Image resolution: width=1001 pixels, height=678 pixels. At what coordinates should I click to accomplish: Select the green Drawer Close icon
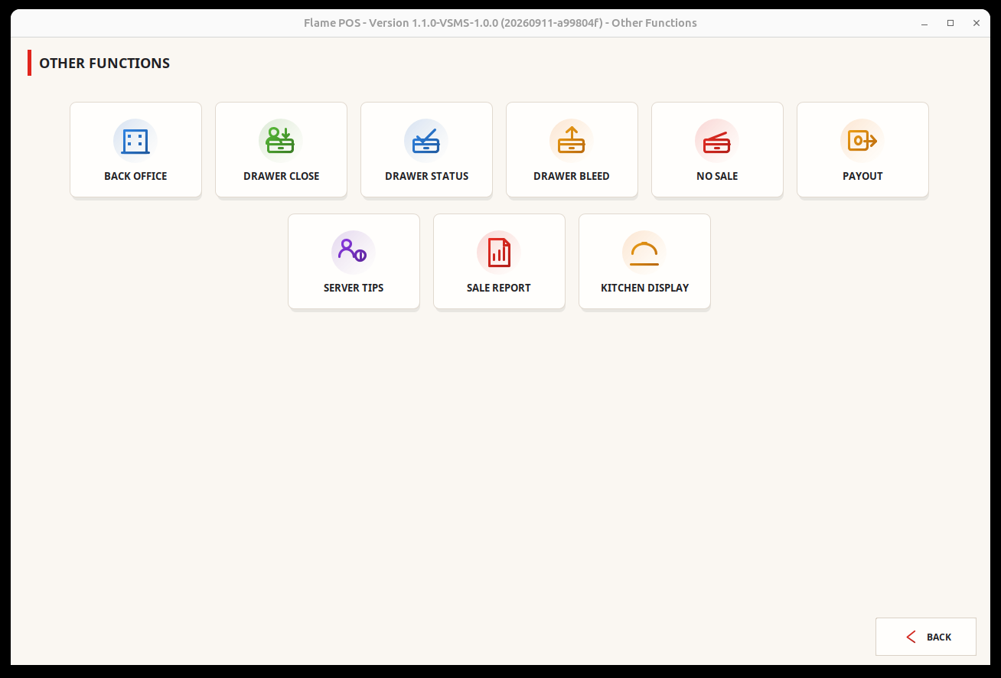click(281, 141)
